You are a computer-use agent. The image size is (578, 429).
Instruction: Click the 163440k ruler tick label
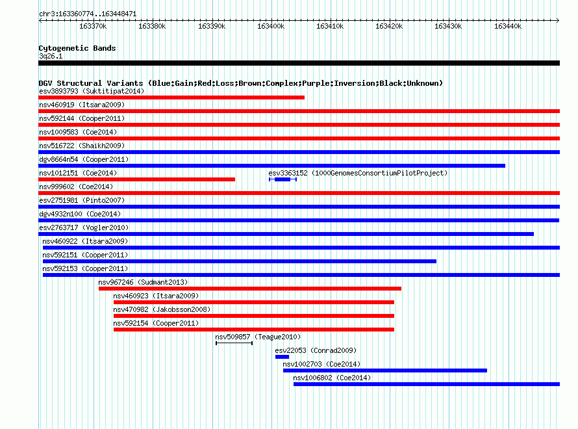[x=508, y=26]
